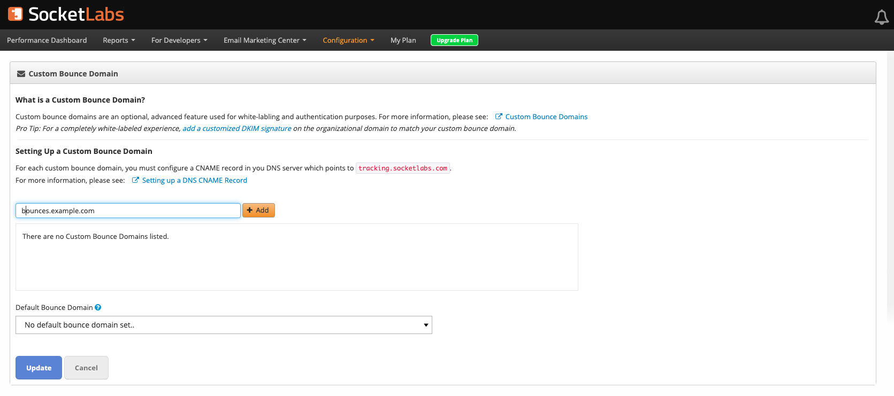
Task: Click the tracking.socketlabs.com code text
Action: (403, 168)
